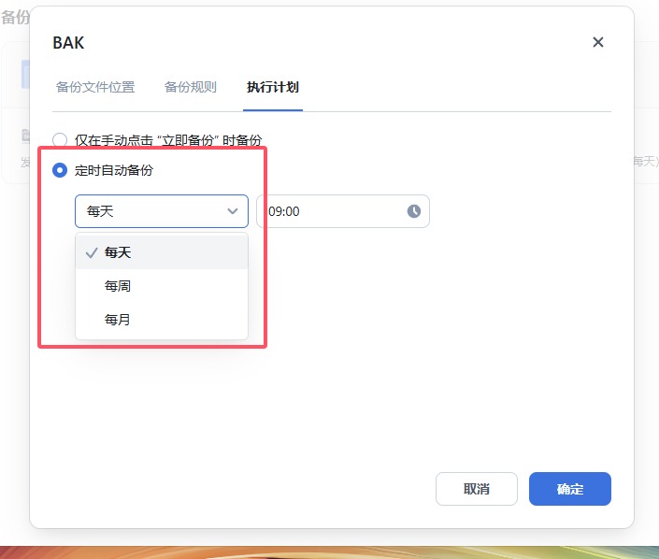This screenshot has height=559, width=659.
Task: Select the 定时自动备份 radio option
Action: [60, 170]
